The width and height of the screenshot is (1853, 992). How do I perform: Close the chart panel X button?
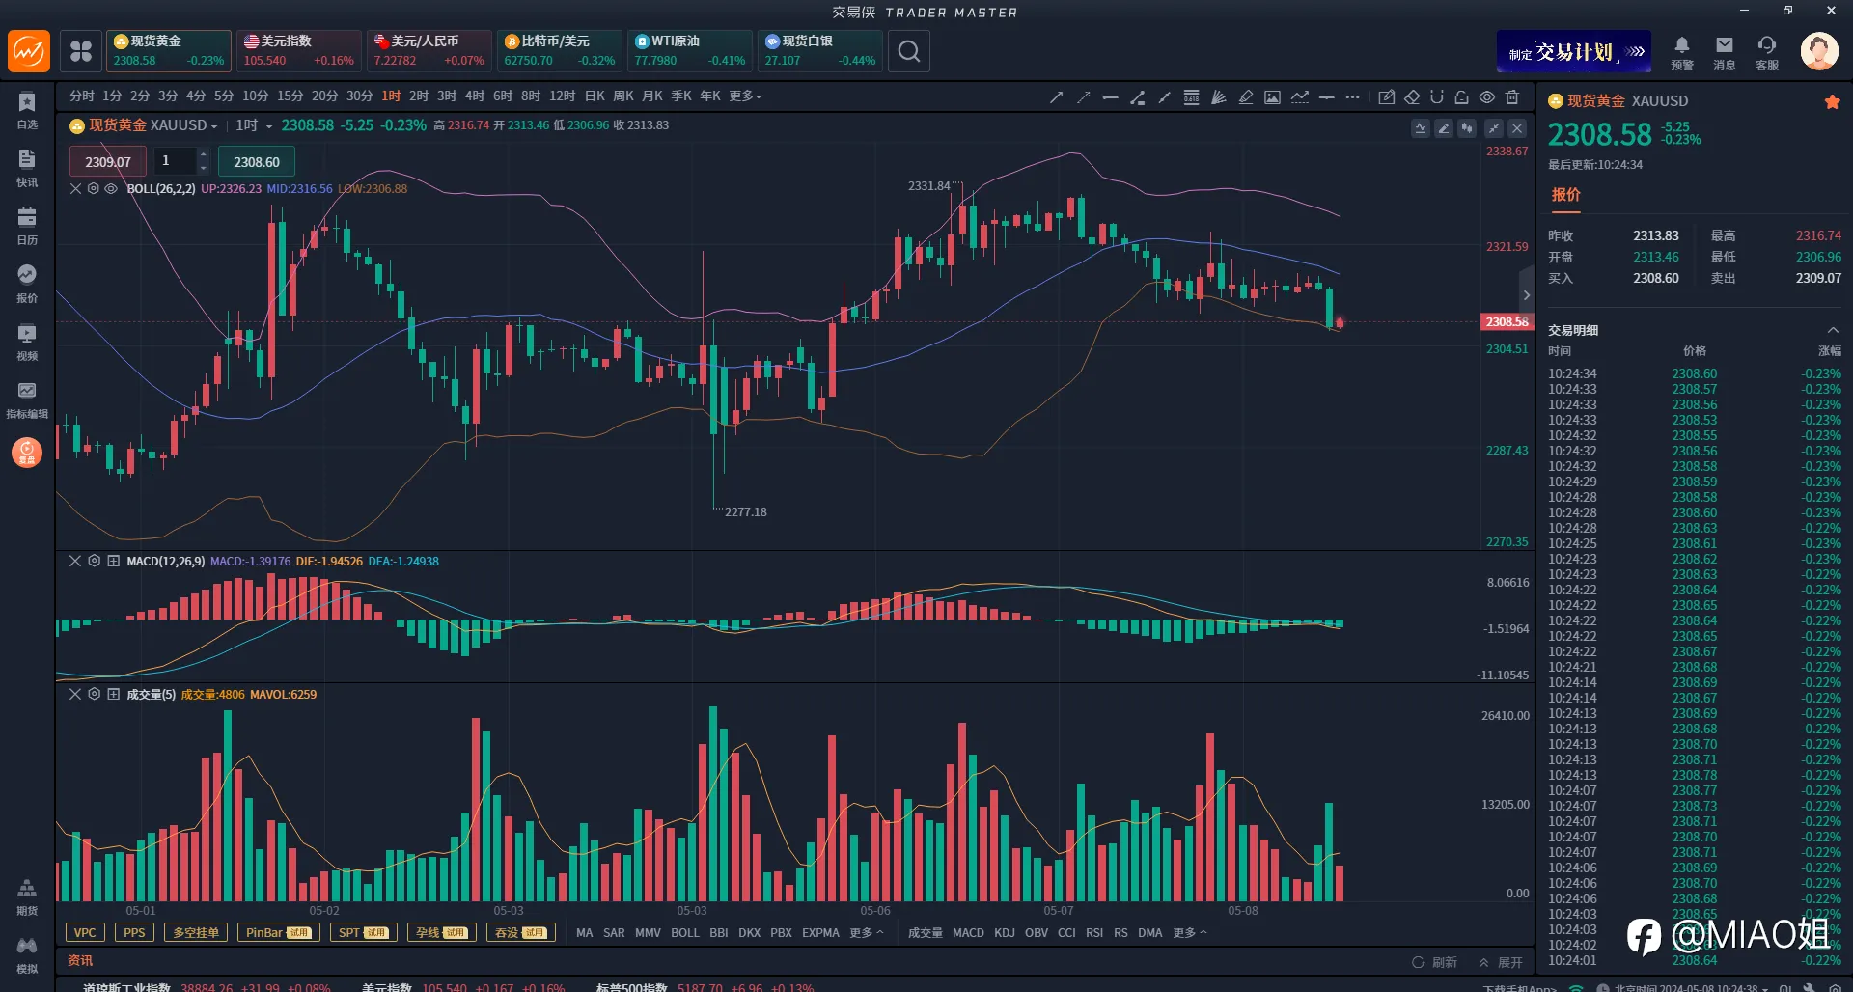(1517, 127)
